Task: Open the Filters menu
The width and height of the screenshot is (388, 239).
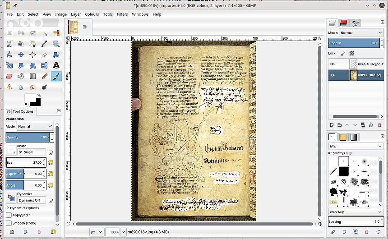Action: pos(122,14)
